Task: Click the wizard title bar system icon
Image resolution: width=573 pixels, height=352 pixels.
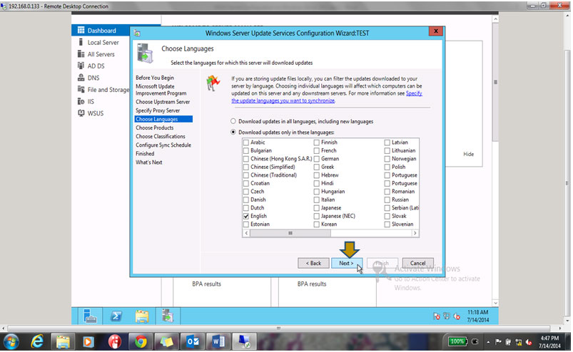Action: pos(138,33)
